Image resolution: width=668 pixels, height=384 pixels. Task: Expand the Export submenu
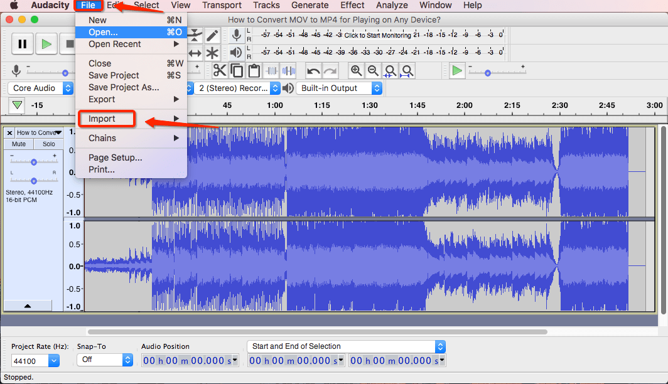(131, 99)
